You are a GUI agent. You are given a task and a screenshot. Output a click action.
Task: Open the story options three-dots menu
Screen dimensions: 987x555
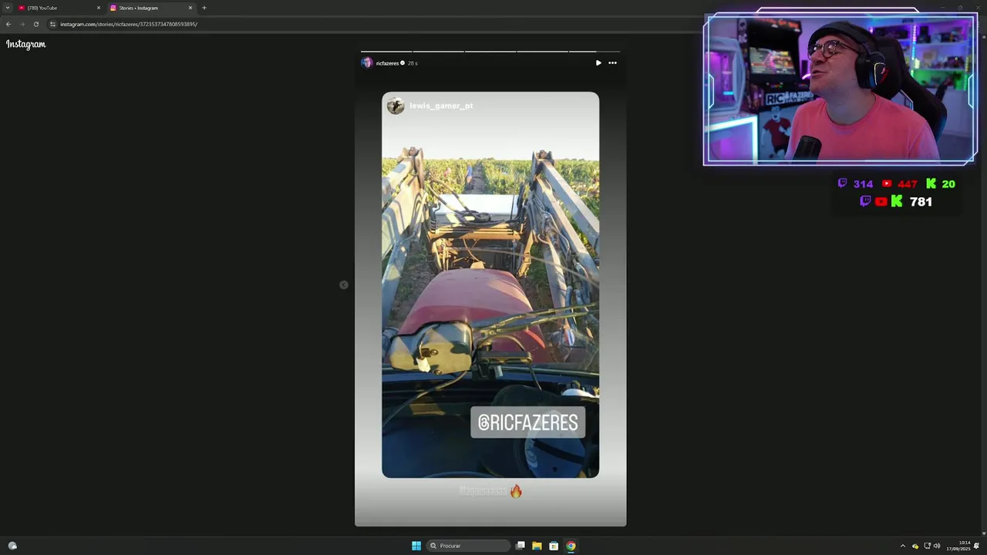click(612, 63)
